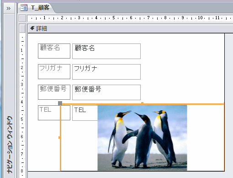The image size is (233, 178).
Task: Click the form icon on the T_顧客 tab
Action: pyautogui.click(x=24, y=8)
